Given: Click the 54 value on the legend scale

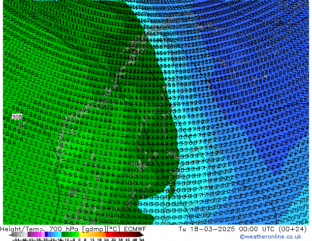Looking at the screenshot, I should (x=142, y=240).
